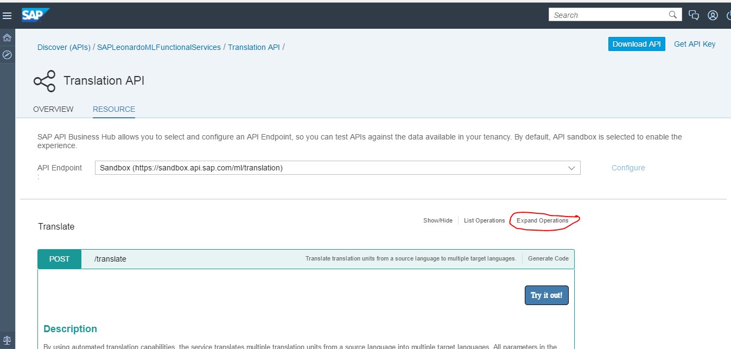
Task: Click the search magnifier icon
Action: [x=672, y=15]
